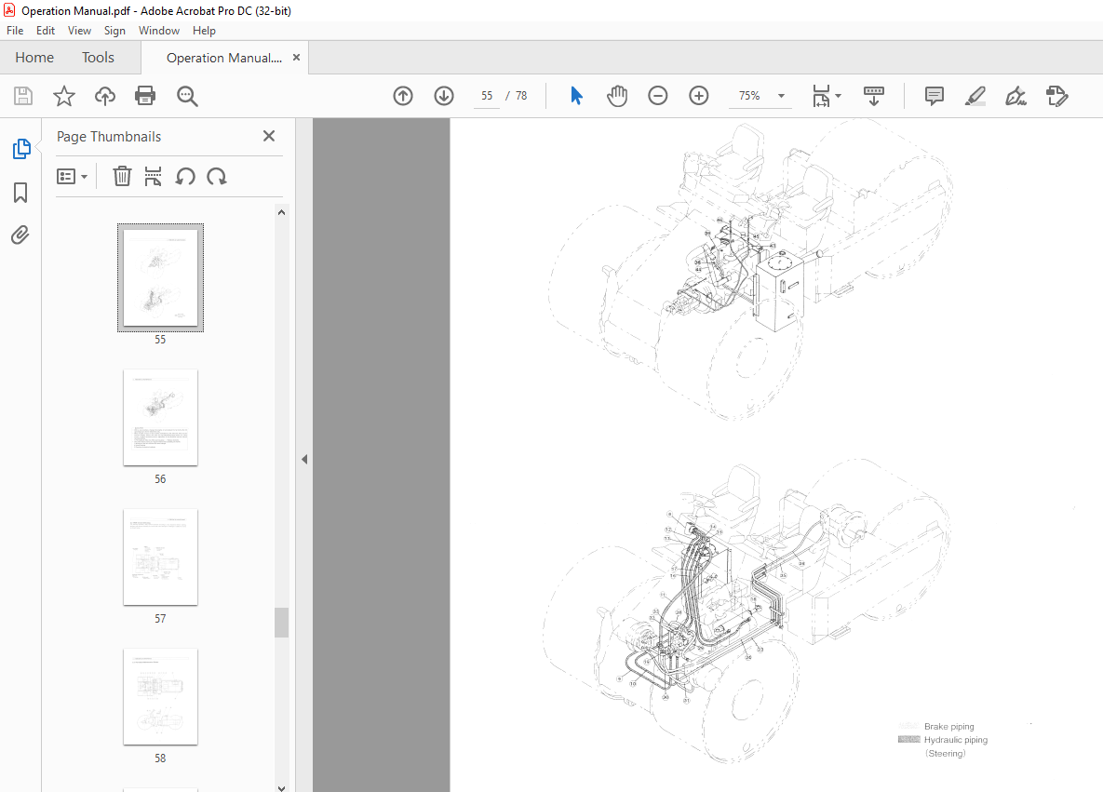Close the Page Thumbnails panel

click(x=269, y=136)
